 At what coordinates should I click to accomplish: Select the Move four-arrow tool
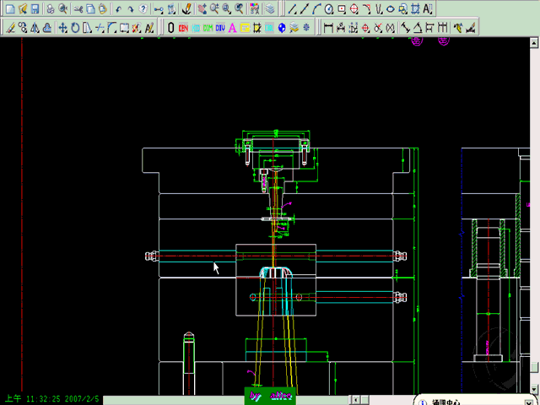63,28
